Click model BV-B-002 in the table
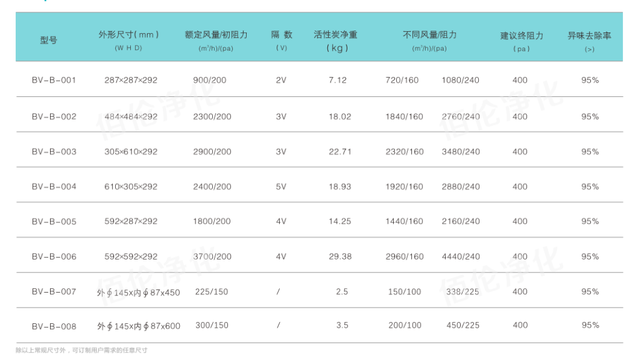The height and width of the screenshot is (357, 641). click(54, 116)
